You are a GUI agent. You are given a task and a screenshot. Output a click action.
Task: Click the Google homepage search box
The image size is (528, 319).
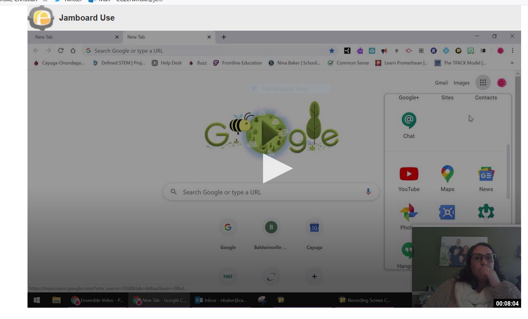point(271,192)
